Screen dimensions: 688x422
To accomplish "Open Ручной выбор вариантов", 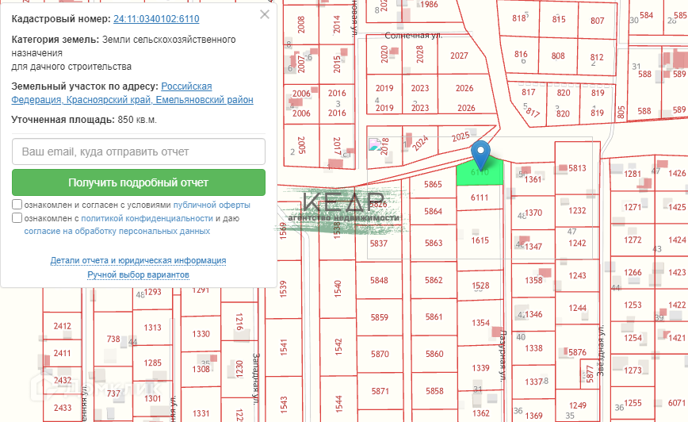I will [x=138, y=274].
